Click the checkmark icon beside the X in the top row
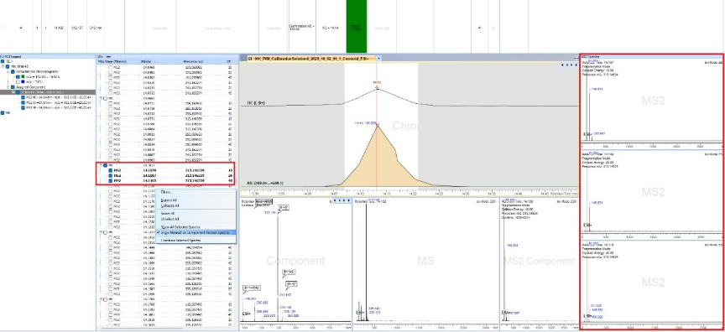 tap(479, 28)
